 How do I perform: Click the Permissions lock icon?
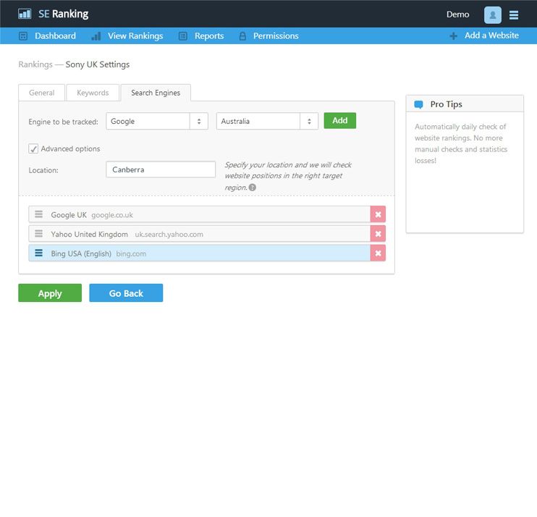[x=242, y=36]
